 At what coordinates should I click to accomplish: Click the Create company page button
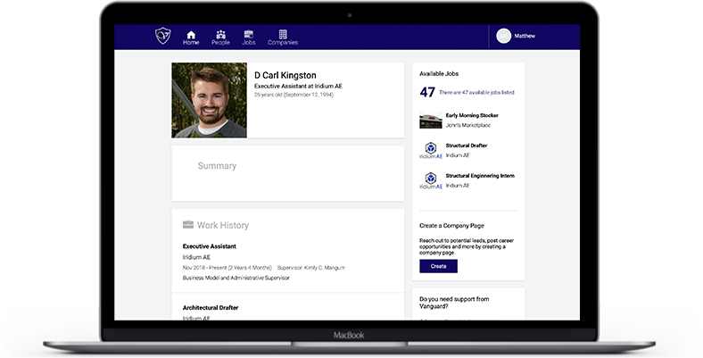[438, 266]
